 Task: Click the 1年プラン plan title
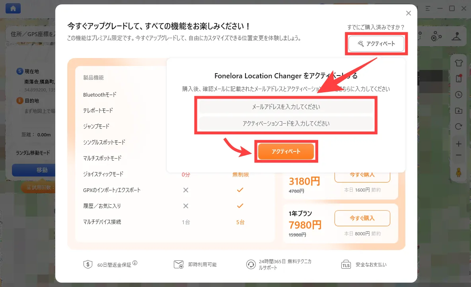tap(300, 213)
